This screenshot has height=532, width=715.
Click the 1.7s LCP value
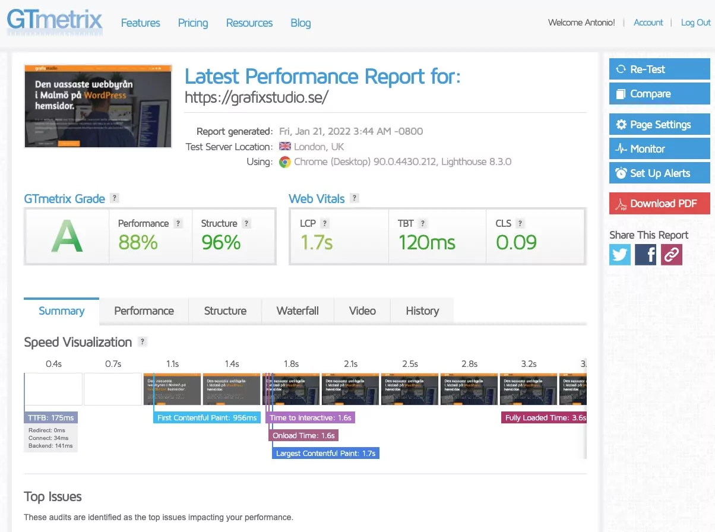pos(317,242)
